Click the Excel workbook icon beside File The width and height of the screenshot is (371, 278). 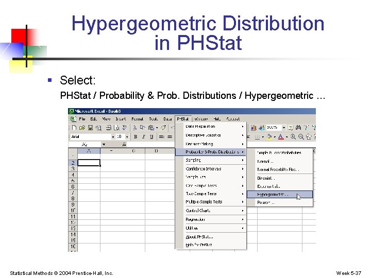click(x=73, y=119)
